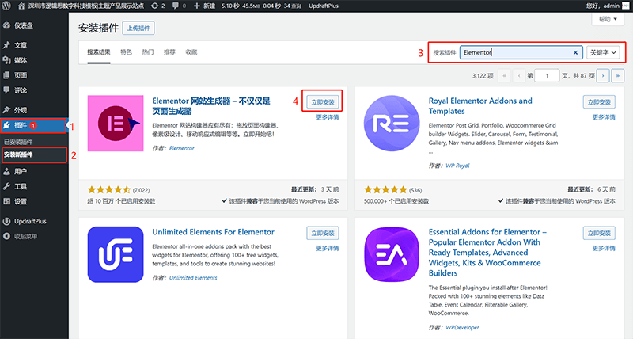Image resolution: width=633 pixels, height=339 pixels.
Task: Open the UpdraftPlus sidebar icon
Action: point(6,221)
